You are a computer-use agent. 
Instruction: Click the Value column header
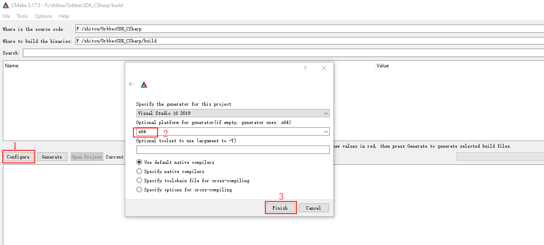tap(383, 66)
